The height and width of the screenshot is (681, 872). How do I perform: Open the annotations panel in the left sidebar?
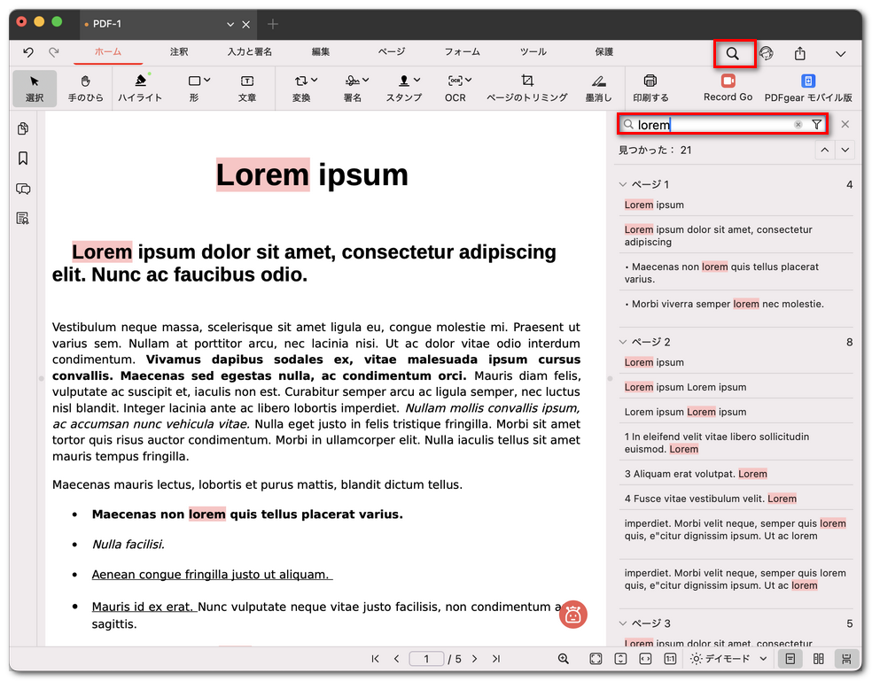(x=22, y=189)
